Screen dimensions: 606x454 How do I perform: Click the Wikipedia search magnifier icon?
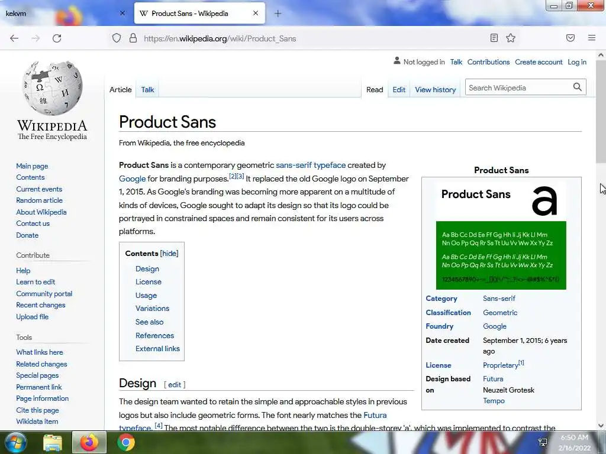[578, 87]
